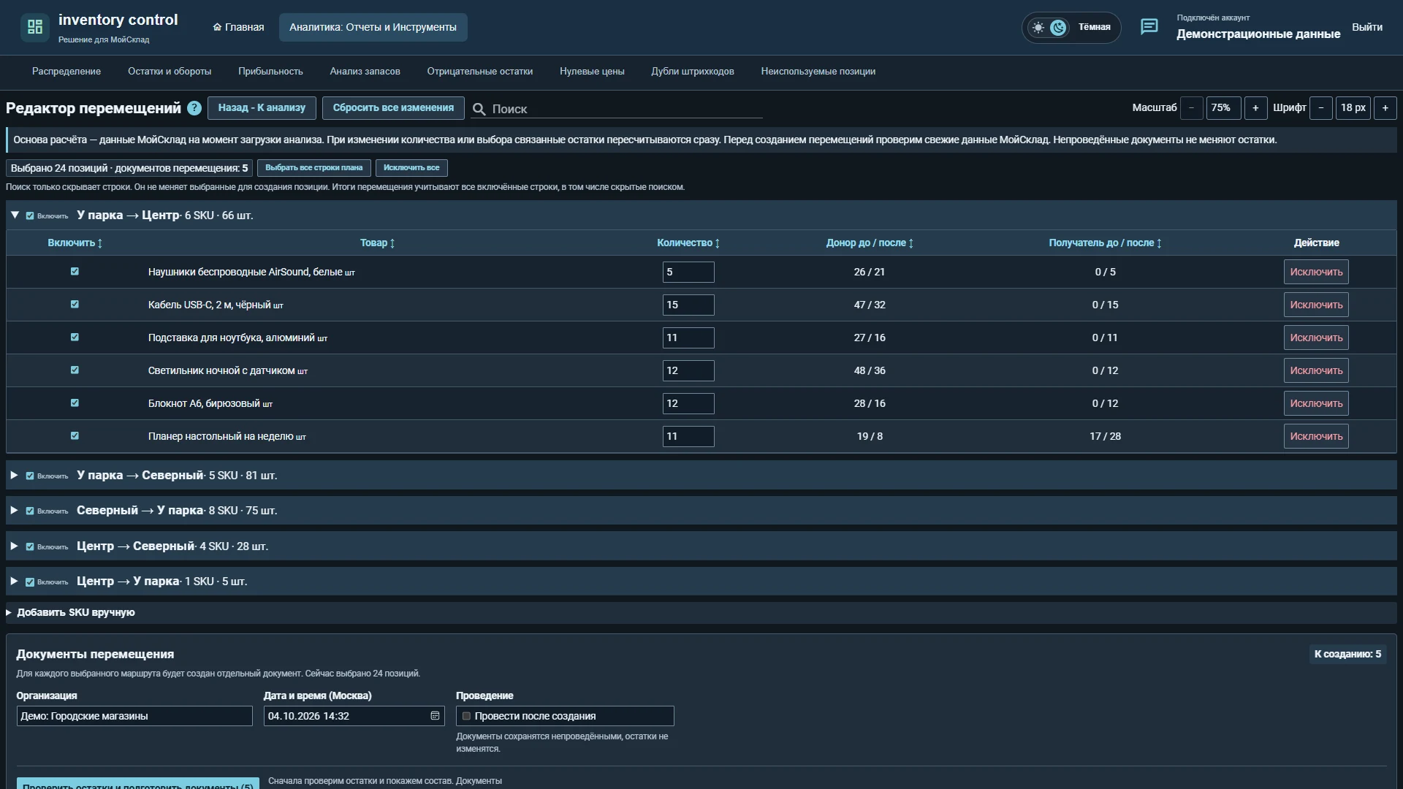Screen dimensions: 1403x789
Task: Sort by Количество column
Action: pyautogui.click(x=688, y=243)
